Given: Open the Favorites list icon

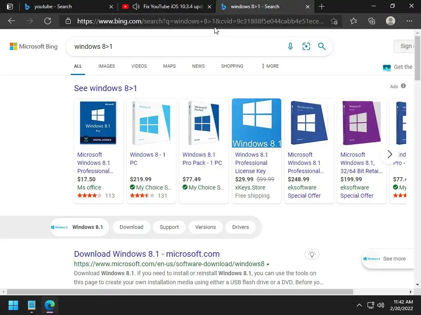Looking at the screenshot, I should pyautogui.click(x=354, y=21).
